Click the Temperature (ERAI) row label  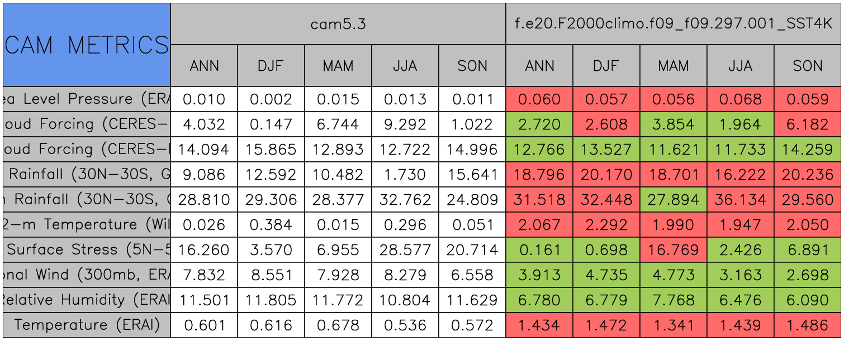point(86,325)
